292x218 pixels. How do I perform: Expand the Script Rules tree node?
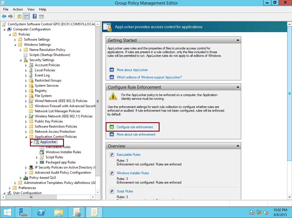[x=37, y=157]
